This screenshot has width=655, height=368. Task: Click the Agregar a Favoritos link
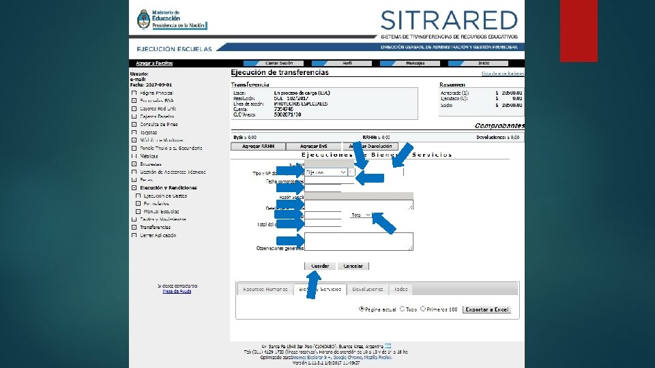tap(154, 63)
